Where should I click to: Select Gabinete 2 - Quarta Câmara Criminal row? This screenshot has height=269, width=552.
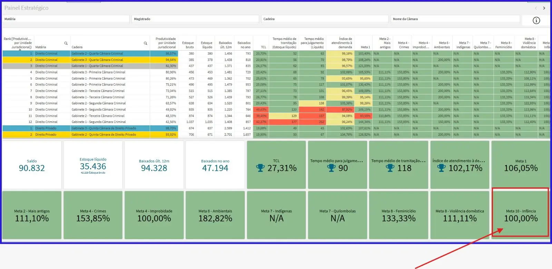[x=97, y=54]
